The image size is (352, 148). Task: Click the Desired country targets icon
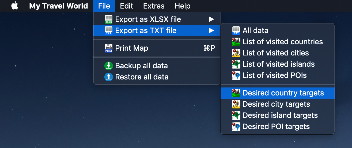click(236, 93)
